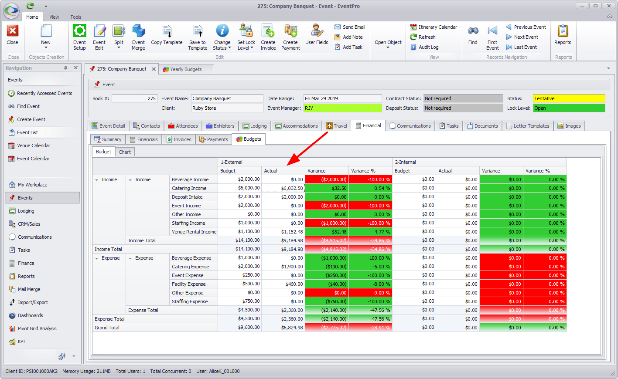Click the 1-External Actual column header
The height and width of the screenshot is (379, 618).
(x=283, y=171)
